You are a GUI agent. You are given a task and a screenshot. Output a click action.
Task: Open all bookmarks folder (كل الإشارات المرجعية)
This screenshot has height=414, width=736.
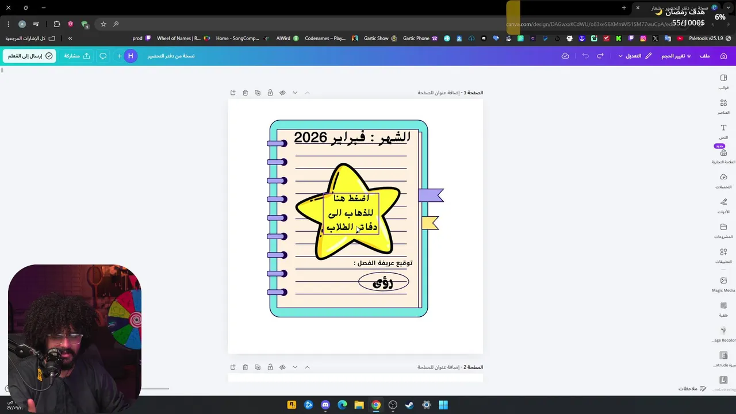[30, 39]
